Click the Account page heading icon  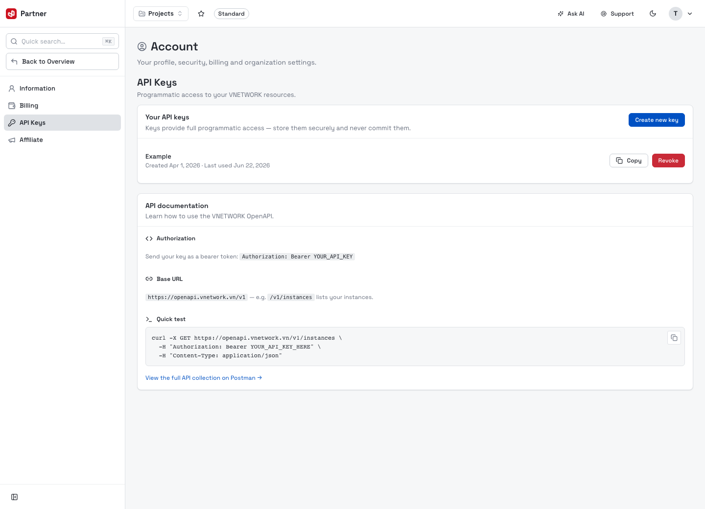point(142,46)
